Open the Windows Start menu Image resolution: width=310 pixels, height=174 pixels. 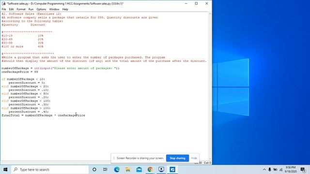click(5, 170)
